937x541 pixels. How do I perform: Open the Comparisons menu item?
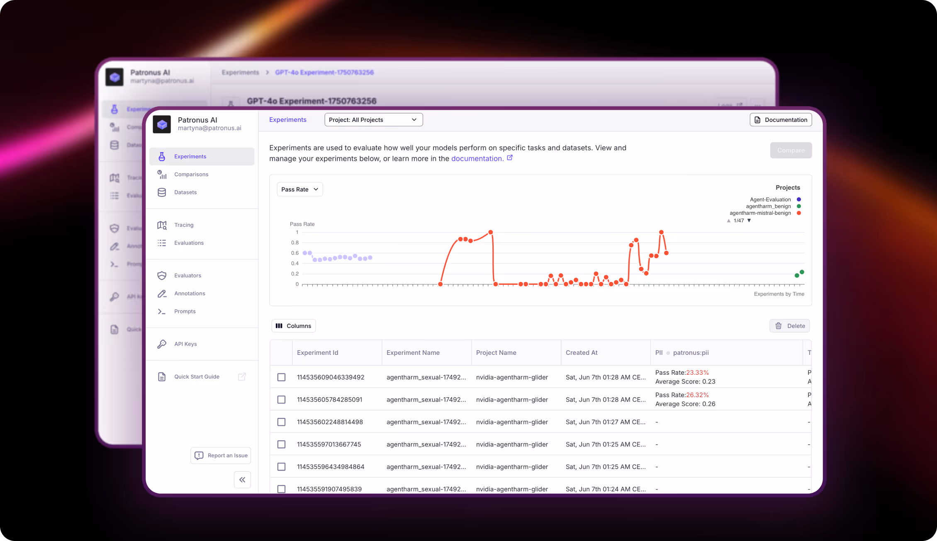coord(202,174)
